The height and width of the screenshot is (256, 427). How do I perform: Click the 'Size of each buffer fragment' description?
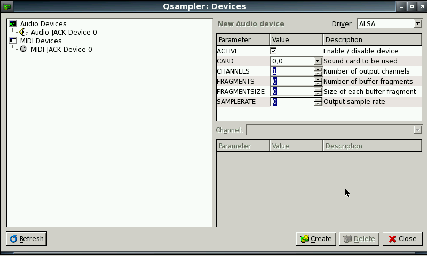point(369,91)
